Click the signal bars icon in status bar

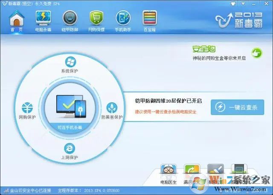pos(6,190)
